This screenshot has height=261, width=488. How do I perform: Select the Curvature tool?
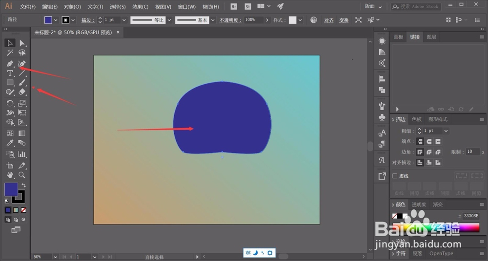(22, 64)
